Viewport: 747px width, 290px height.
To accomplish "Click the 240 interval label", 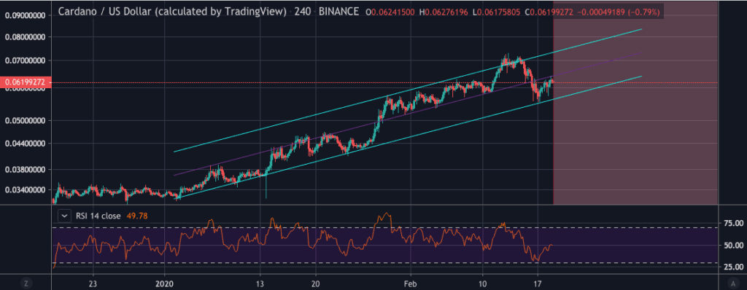I will [x=303, y=12].
